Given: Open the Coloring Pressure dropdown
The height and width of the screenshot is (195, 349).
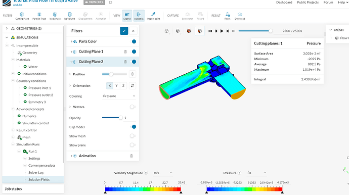Looking at the screenshot, I should pyautogui.click(x=119, y=96).
